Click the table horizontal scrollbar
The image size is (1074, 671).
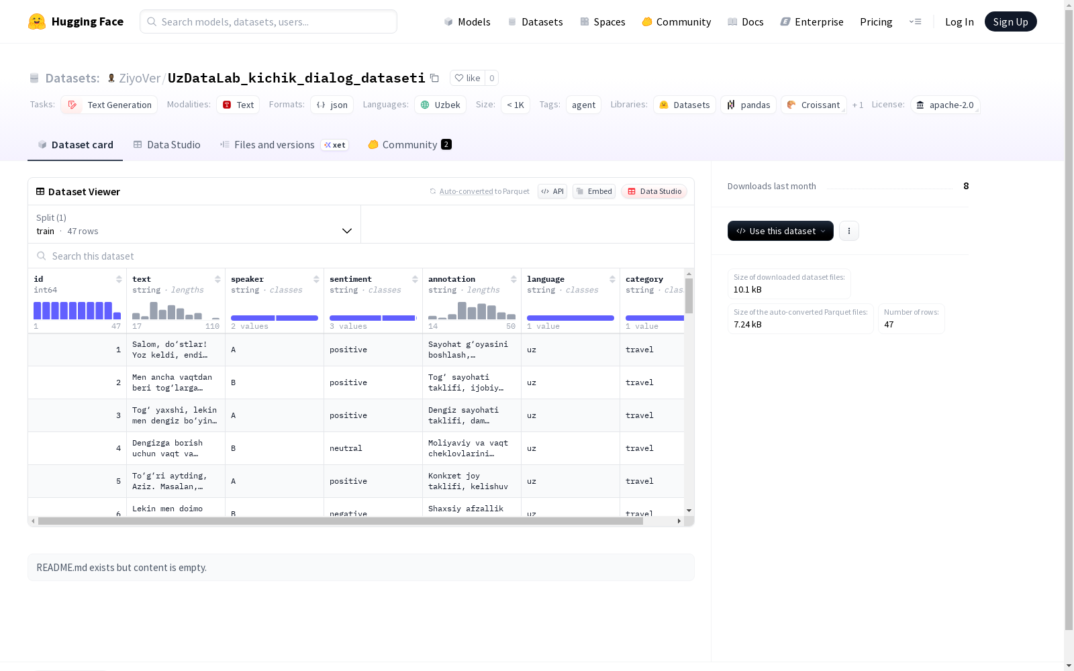340,521
